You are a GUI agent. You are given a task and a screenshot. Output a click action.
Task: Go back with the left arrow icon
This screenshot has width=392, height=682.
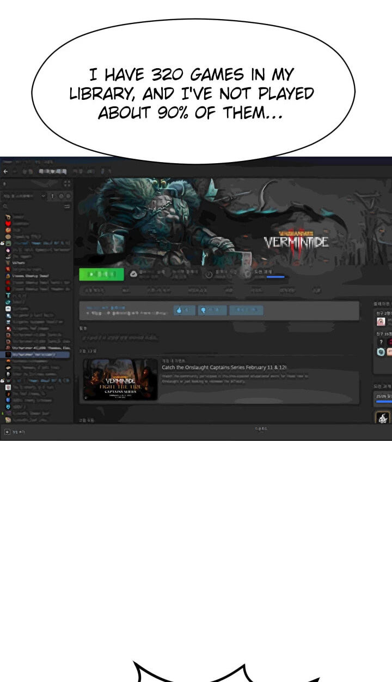click(x=5, y=171)
